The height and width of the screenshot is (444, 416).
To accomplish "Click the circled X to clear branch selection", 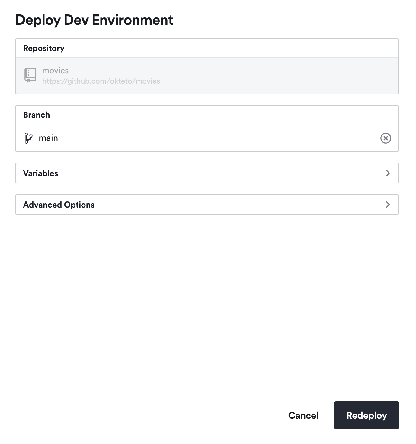I will [x=386, y=138].
